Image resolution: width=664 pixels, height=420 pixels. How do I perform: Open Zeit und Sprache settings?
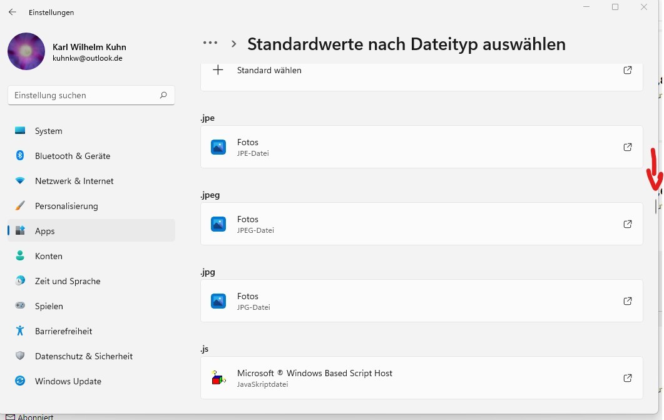pos(91,280)
